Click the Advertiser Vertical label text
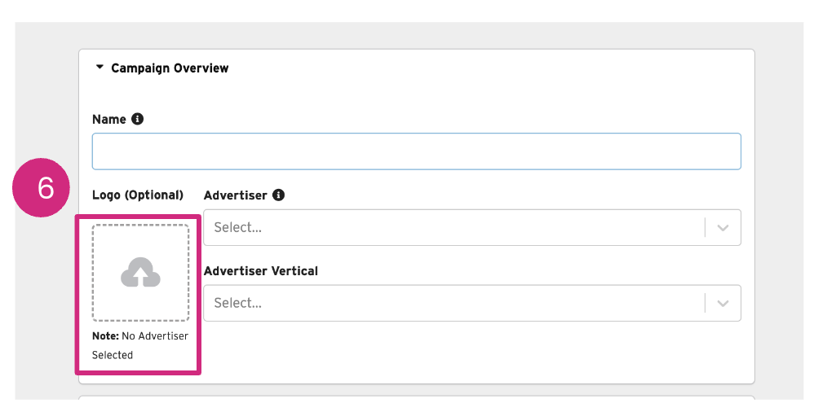 tap(260, 271)
